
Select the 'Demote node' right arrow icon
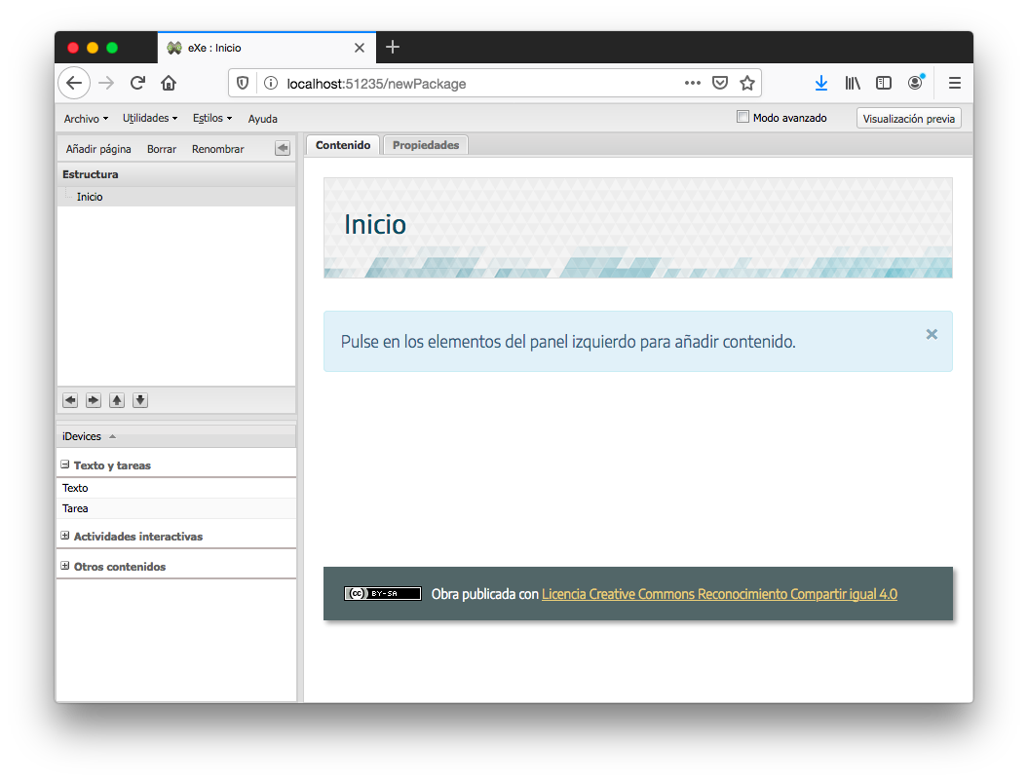tap(93, 399)
